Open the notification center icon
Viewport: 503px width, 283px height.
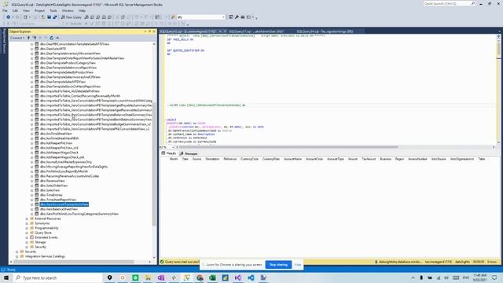coord(494,277)
